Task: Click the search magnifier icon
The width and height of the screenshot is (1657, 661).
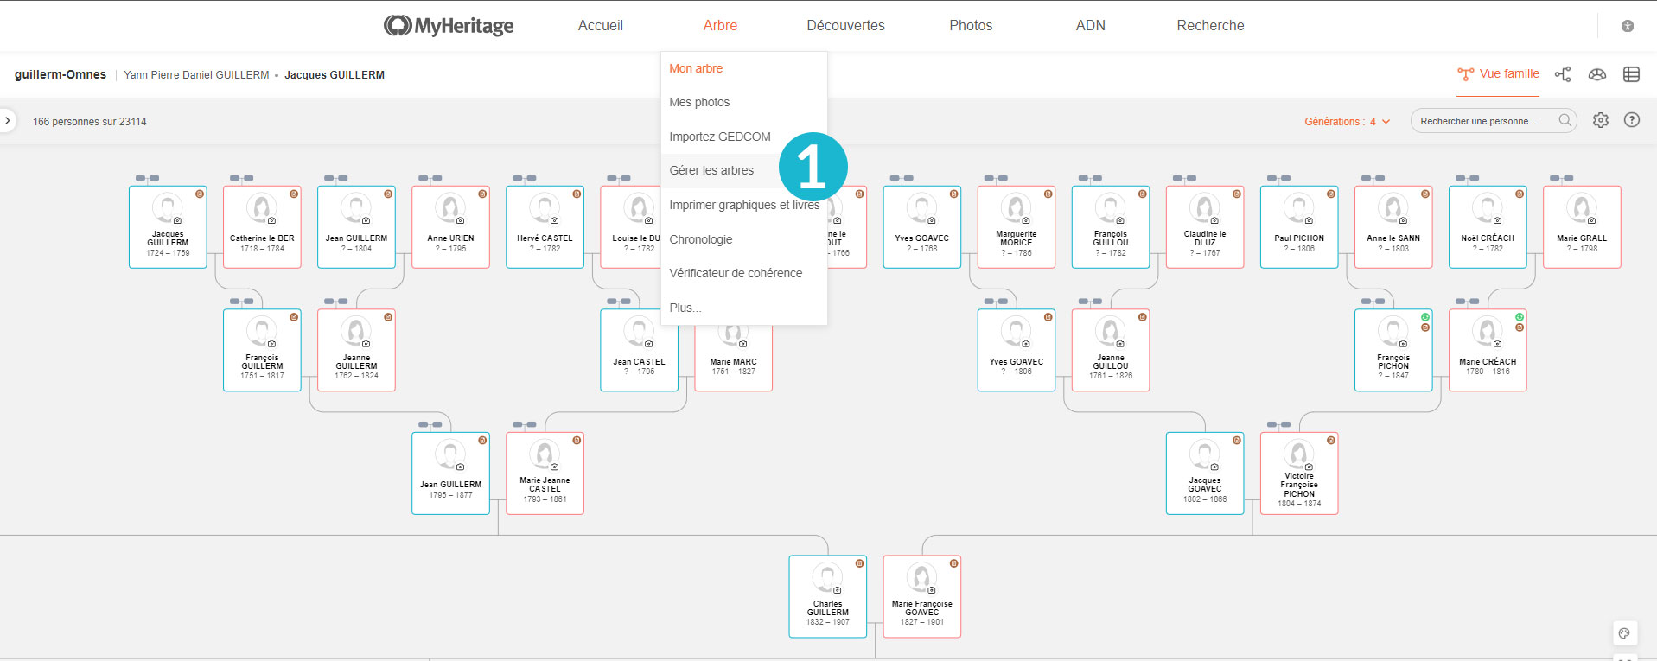Action: coord(1565,121)
